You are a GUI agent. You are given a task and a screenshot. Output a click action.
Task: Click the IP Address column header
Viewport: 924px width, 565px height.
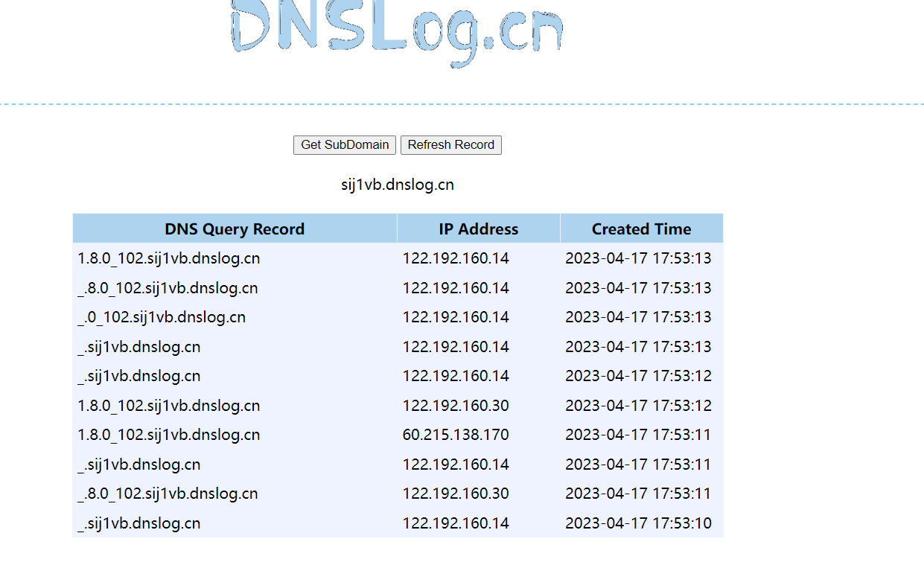[x=478, y=229]
